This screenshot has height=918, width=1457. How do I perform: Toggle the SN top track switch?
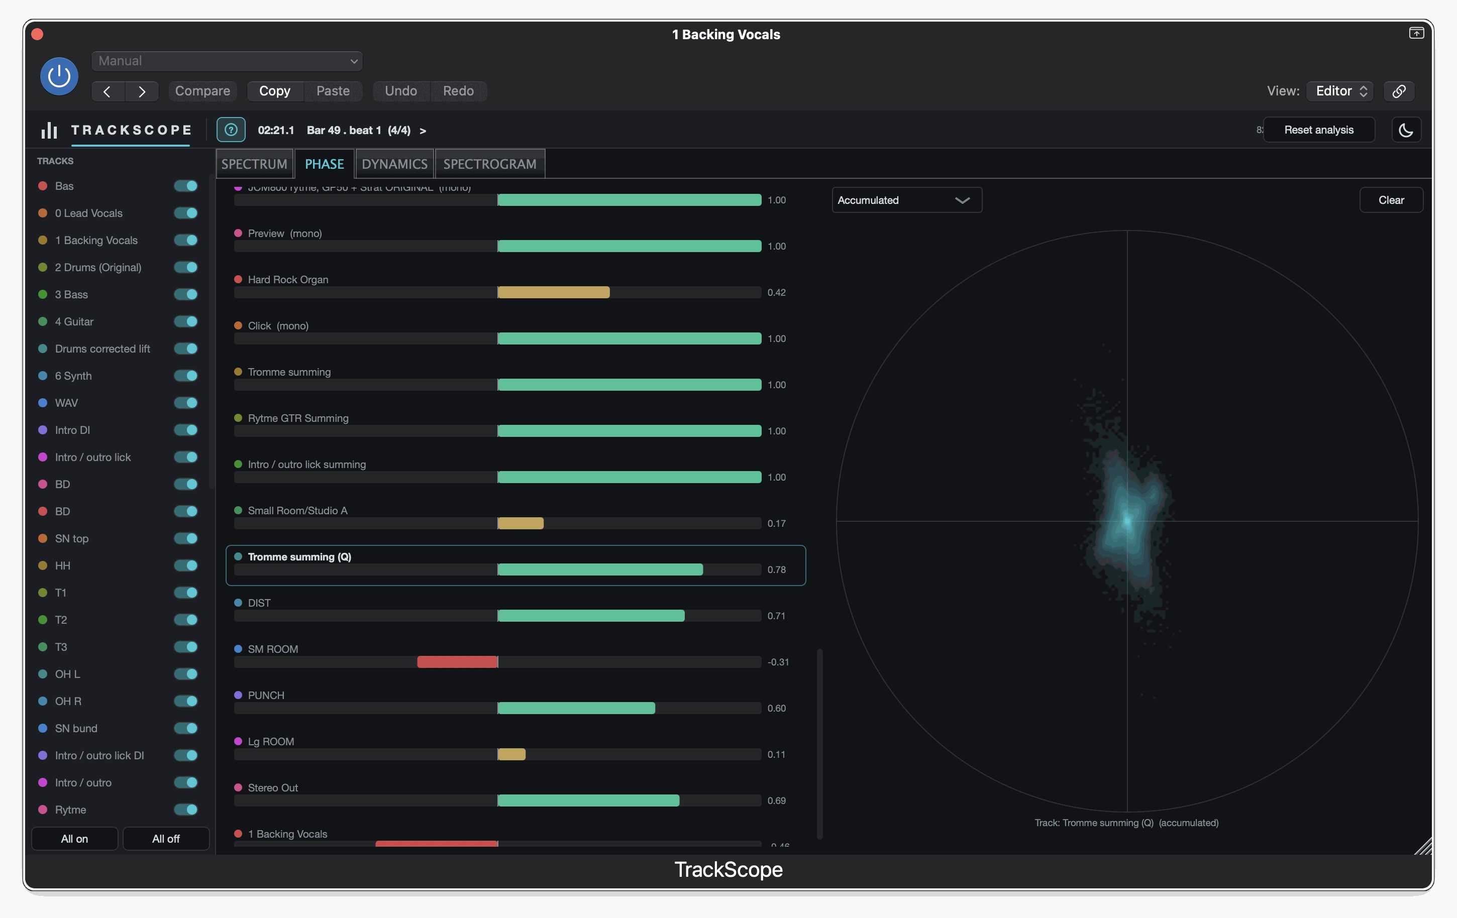pos(186,538)
